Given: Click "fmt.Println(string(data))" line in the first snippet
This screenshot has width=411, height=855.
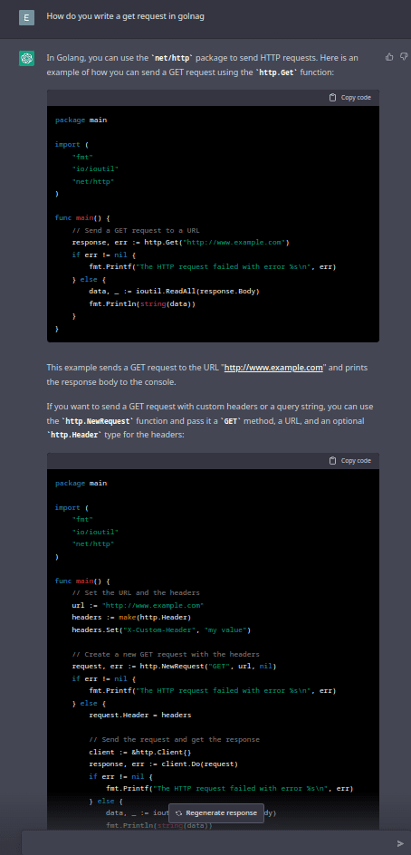Looking at the screenshot, I should (142, 303).
